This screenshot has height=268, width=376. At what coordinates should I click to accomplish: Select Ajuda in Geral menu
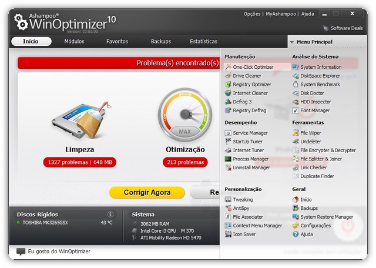point(303,234)
